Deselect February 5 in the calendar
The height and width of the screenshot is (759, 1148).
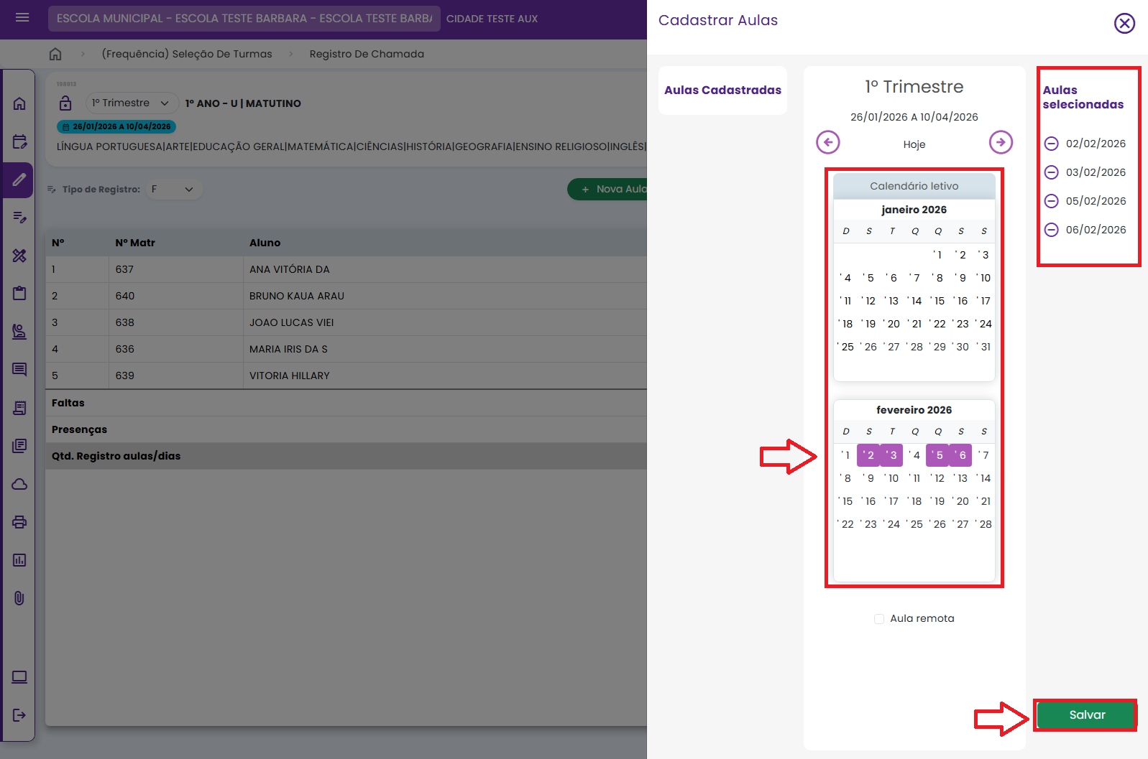click(937, 455)
